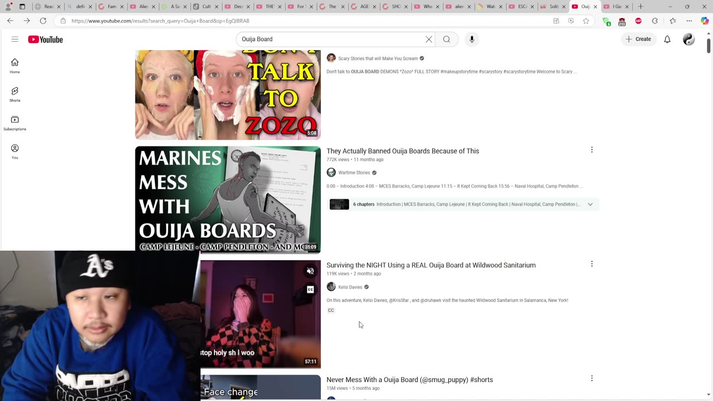Open the Wildwood Sanitarium video preview
This screenshot has width=713, height=401.
261,314
